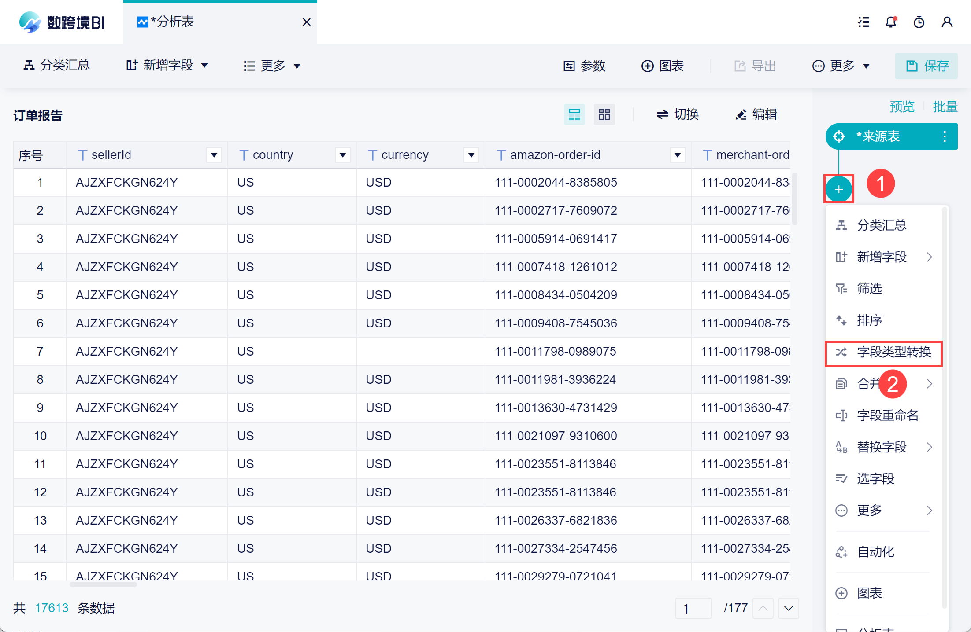Click the 保存 save button
The image size is (971, 632).
tap(926, 66)
